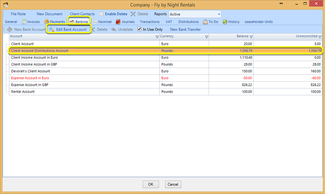Click New Bank Transfer
The image size is (325, 194).
click(185, 29)
